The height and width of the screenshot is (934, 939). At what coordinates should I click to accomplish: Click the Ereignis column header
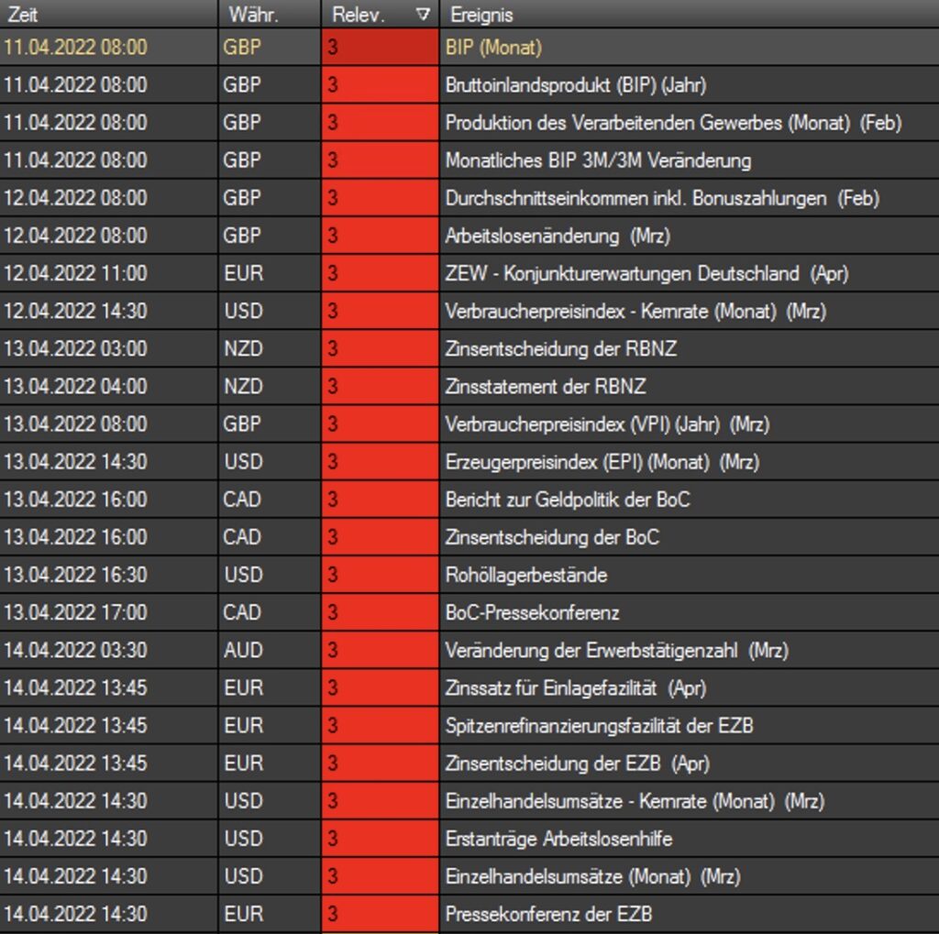pos(688,15)
